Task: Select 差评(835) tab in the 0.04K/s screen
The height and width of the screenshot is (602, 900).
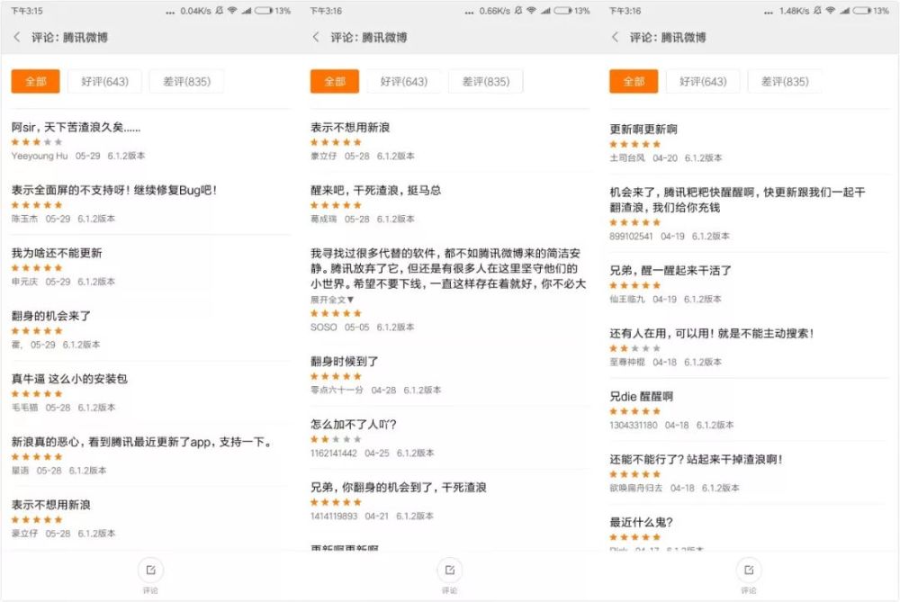Action: pyautogui.click(x=186, y=81)
